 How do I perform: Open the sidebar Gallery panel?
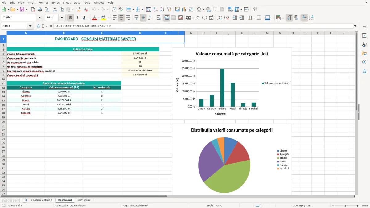tap(364, 54)
